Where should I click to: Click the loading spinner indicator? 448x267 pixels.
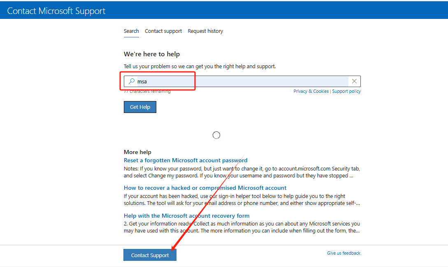(216, 135)
